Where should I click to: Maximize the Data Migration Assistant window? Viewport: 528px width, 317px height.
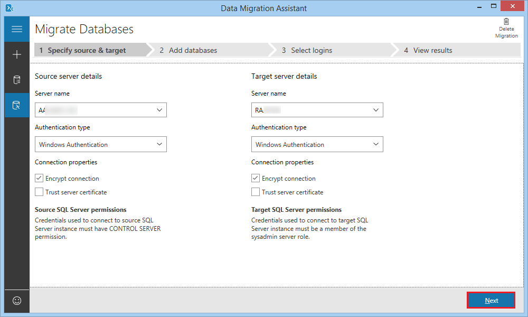493,6
